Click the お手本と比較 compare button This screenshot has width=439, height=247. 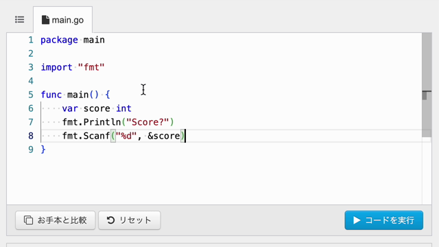click(56, 220)
